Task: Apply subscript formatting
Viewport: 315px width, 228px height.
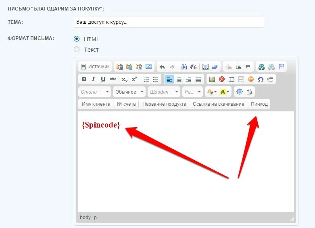Action: [125, 79]
